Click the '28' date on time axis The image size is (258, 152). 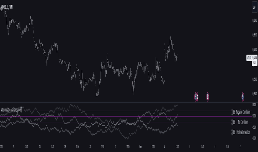tap(40, 147)
